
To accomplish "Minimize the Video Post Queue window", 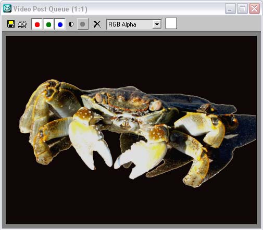I will [230, 8].
